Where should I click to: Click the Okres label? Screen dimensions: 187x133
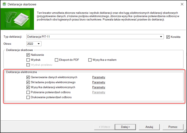pos(8,44)
